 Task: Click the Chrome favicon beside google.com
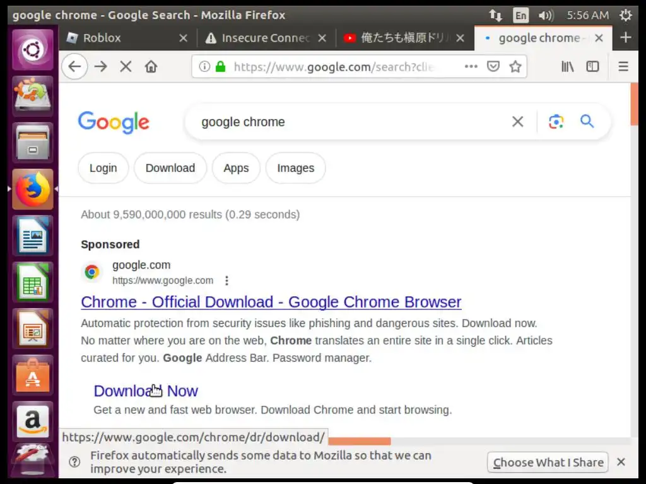[x=92, y=272]
